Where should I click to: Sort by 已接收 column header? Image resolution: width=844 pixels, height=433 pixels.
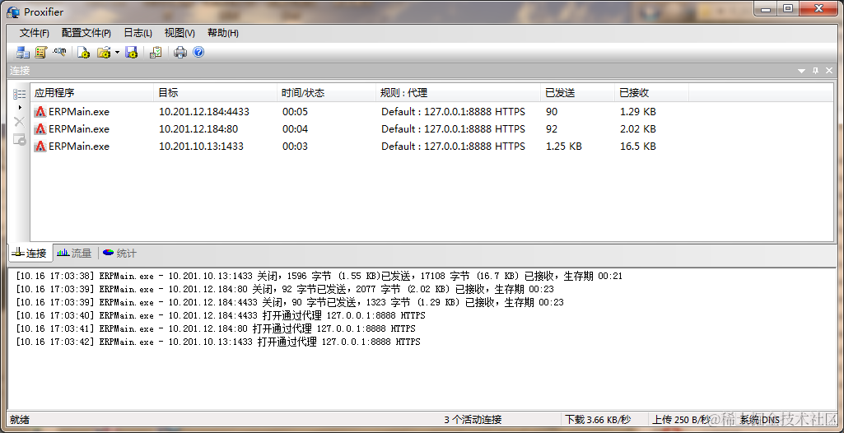coord(652,92)
